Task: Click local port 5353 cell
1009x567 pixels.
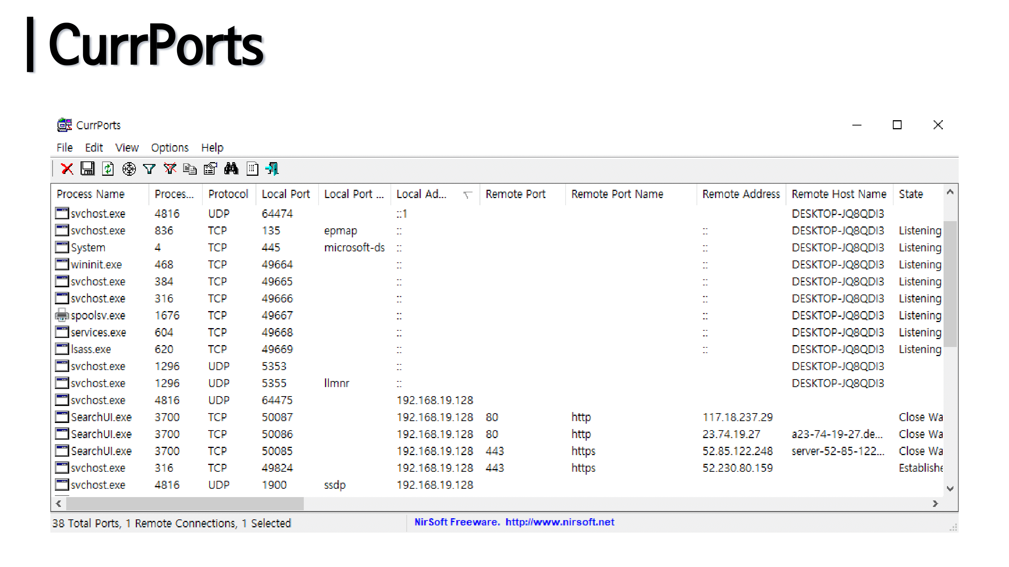Action: (x=274, y=366)
